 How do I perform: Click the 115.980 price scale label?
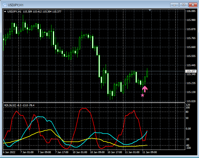(191, 20)
